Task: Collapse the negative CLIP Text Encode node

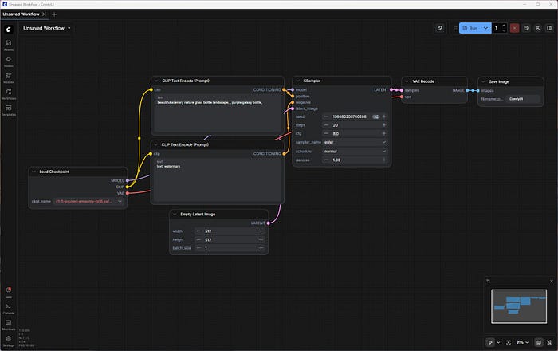Action: point(156,145)
